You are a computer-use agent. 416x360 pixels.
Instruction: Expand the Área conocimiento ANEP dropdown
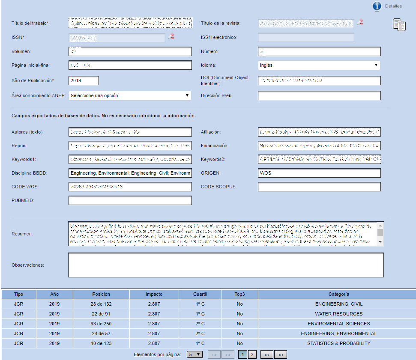[x=130, y=95]
